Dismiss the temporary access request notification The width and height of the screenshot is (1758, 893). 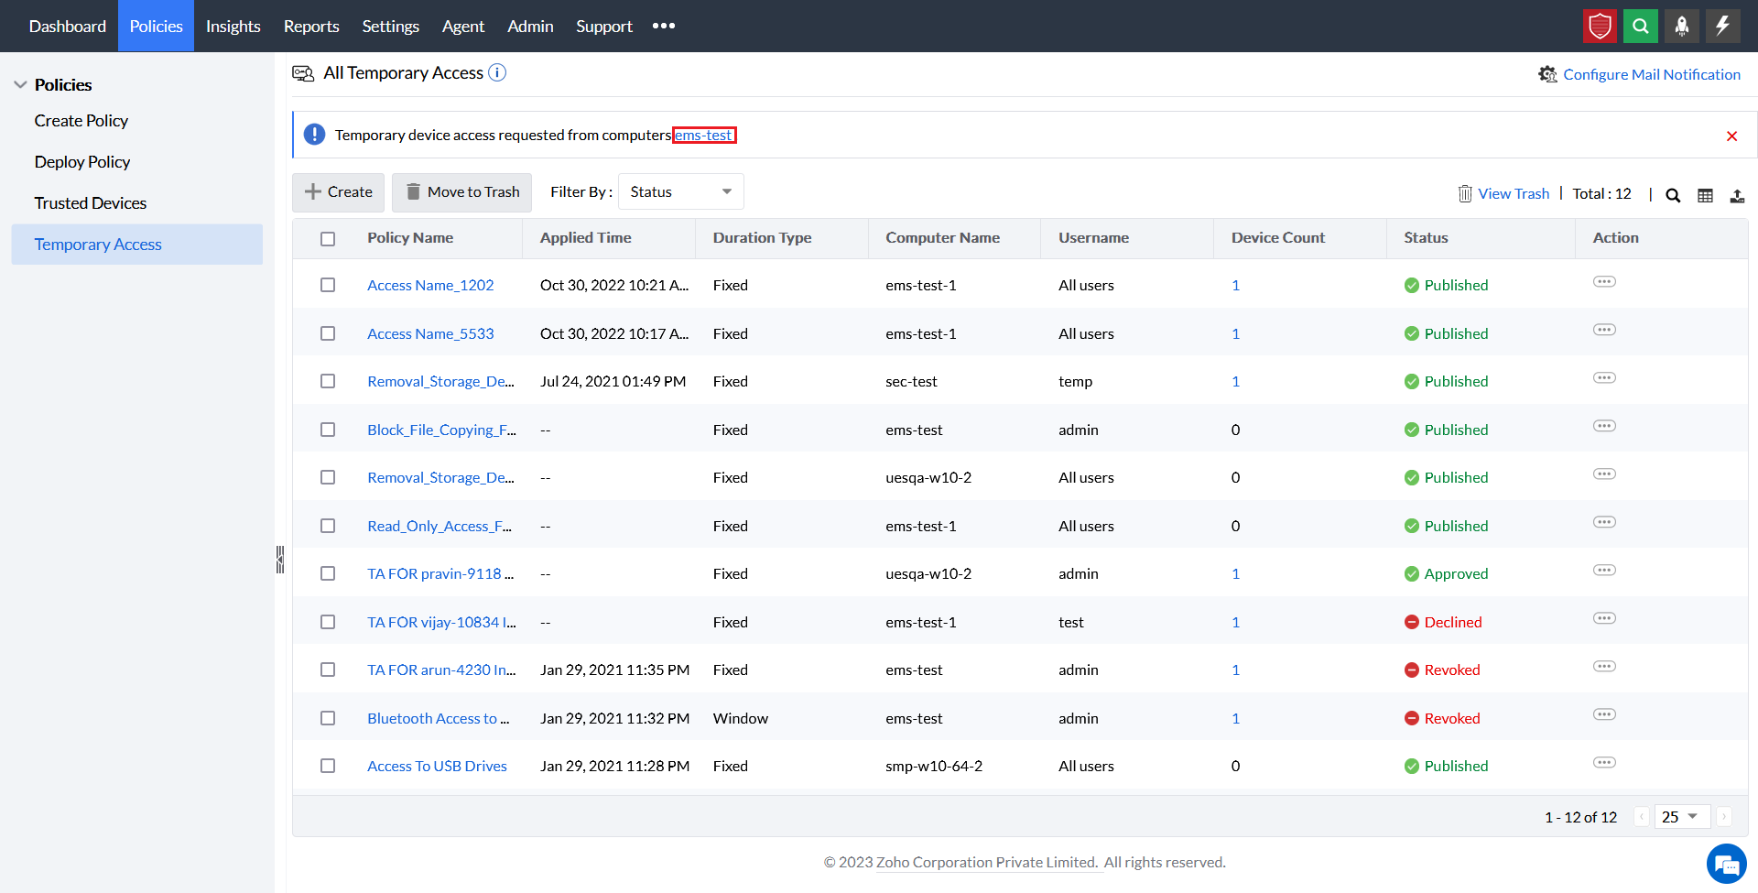point(1731,136)
